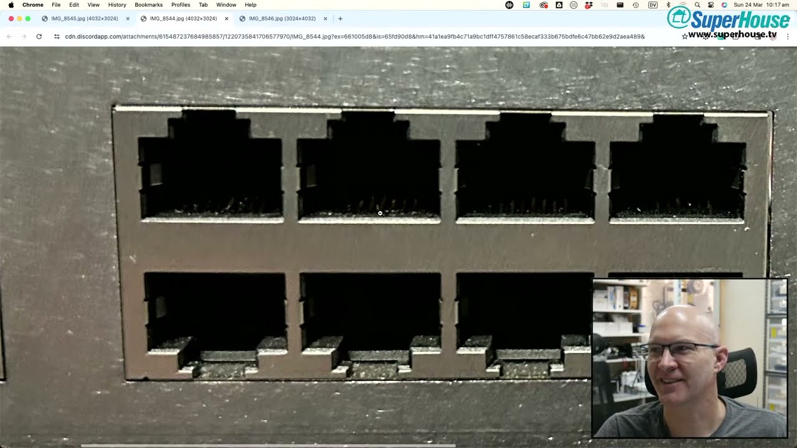
Task: Open Chrome three-dot menu
Action: (x=788, y=37)
